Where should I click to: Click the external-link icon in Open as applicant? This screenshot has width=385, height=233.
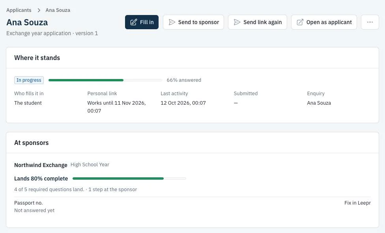300,22
